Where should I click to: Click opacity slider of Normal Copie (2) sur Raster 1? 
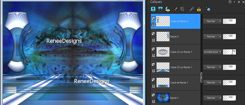point(229,67)
